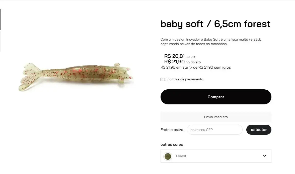Focus the Insira seu CEP field
295x174 pixels.
(214, 130)
